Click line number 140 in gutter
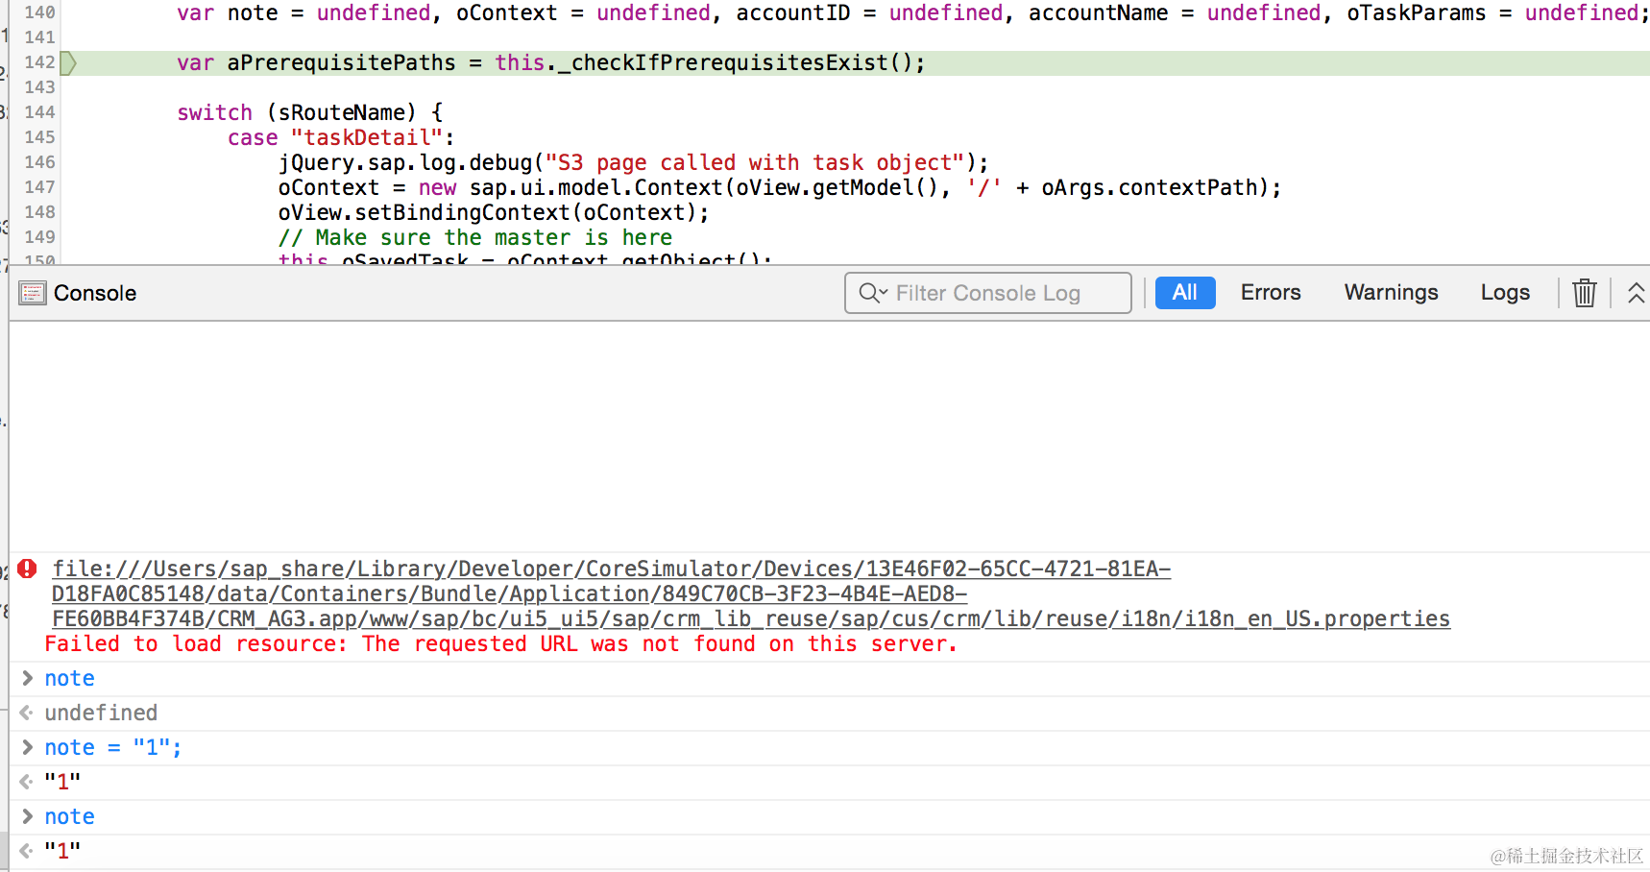The width and height of the screenshot is (1650, 872). coord(39,12)
